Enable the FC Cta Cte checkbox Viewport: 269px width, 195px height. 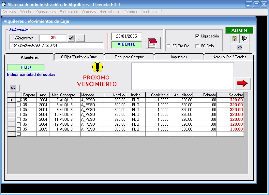(169, 46)
